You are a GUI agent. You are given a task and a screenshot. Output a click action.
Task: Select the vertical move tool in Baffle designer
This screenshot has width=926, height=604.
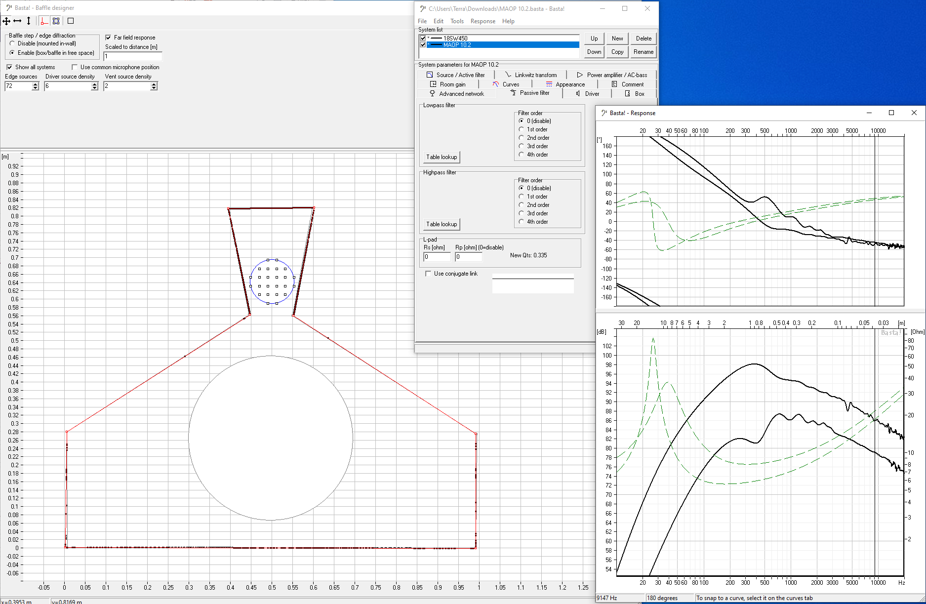tap(29, 21)
